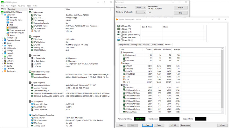The width and height of the screenshot is (229, 128).
Task: Click the Server icon in sidebar
Action: tap(5, 43)
